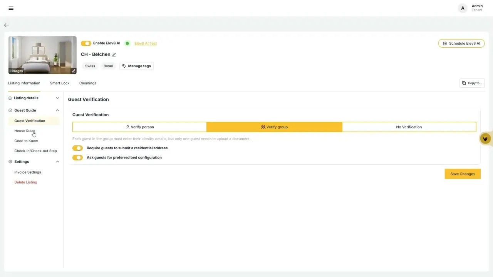Expand the Listing details section
This screenshot has height=277, width=493.
click(x=34, y=98)
